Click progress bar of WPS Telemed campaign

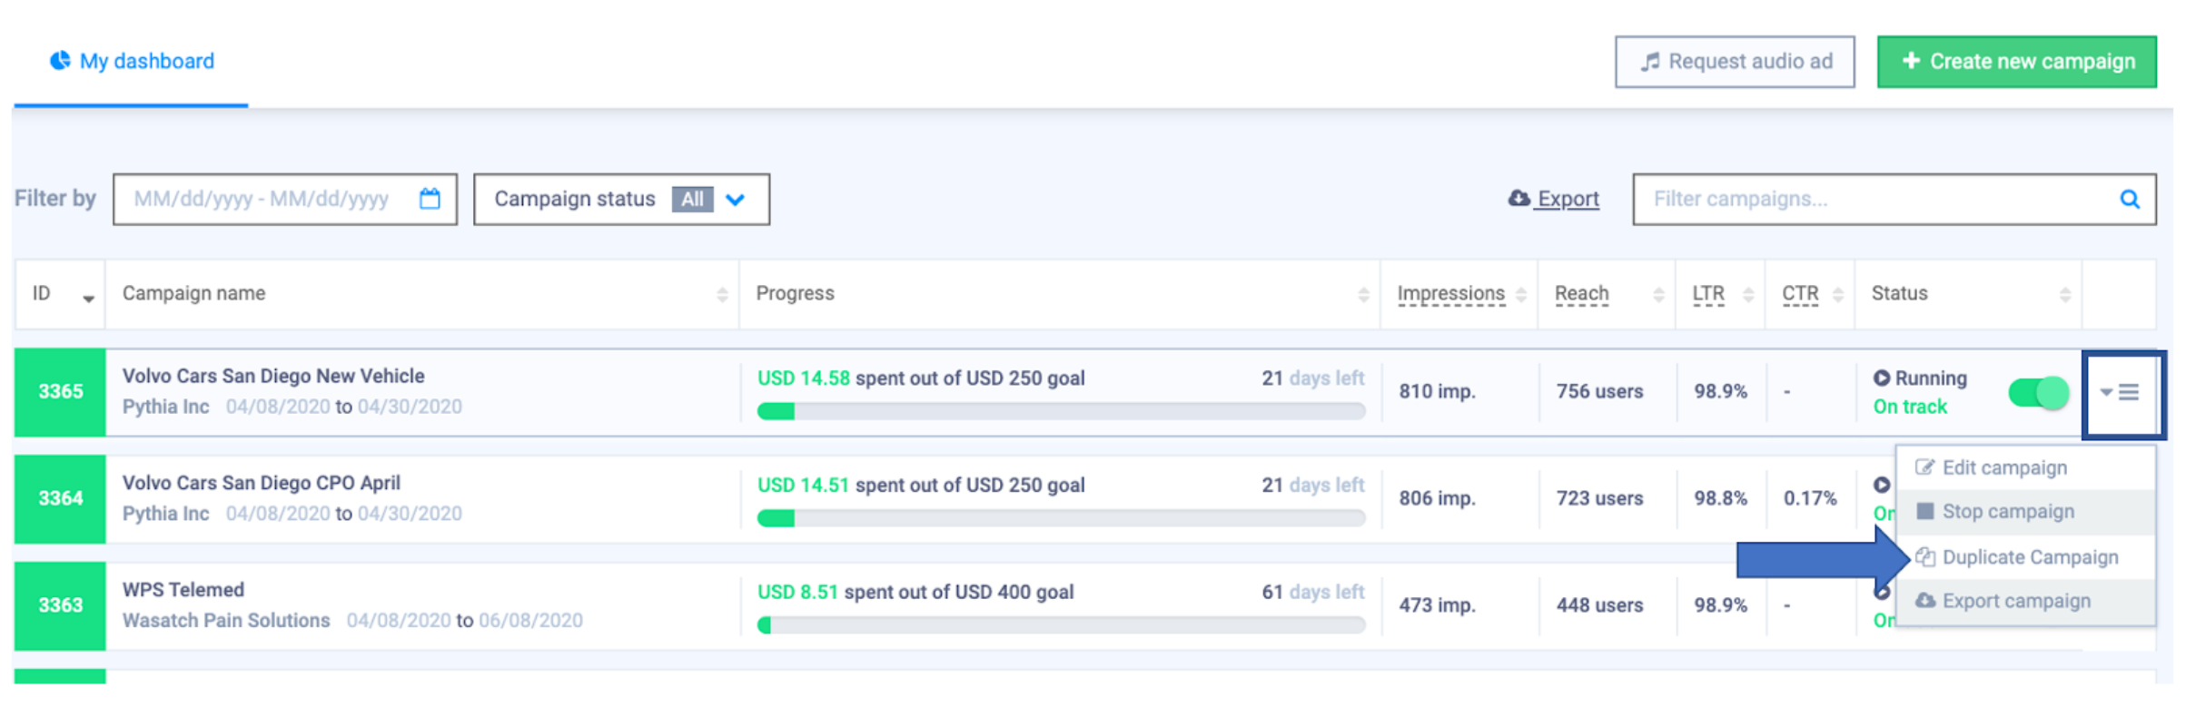point(1061,625)
